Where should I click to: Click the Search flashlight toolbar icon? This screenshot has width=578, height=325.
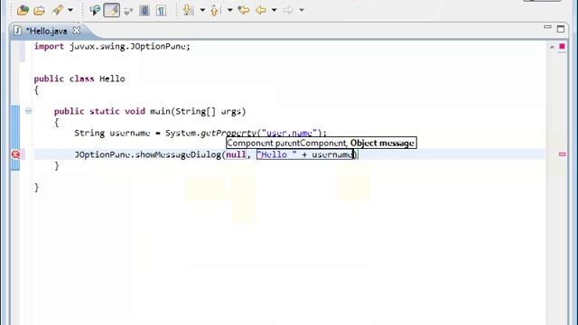coord(58,10)
